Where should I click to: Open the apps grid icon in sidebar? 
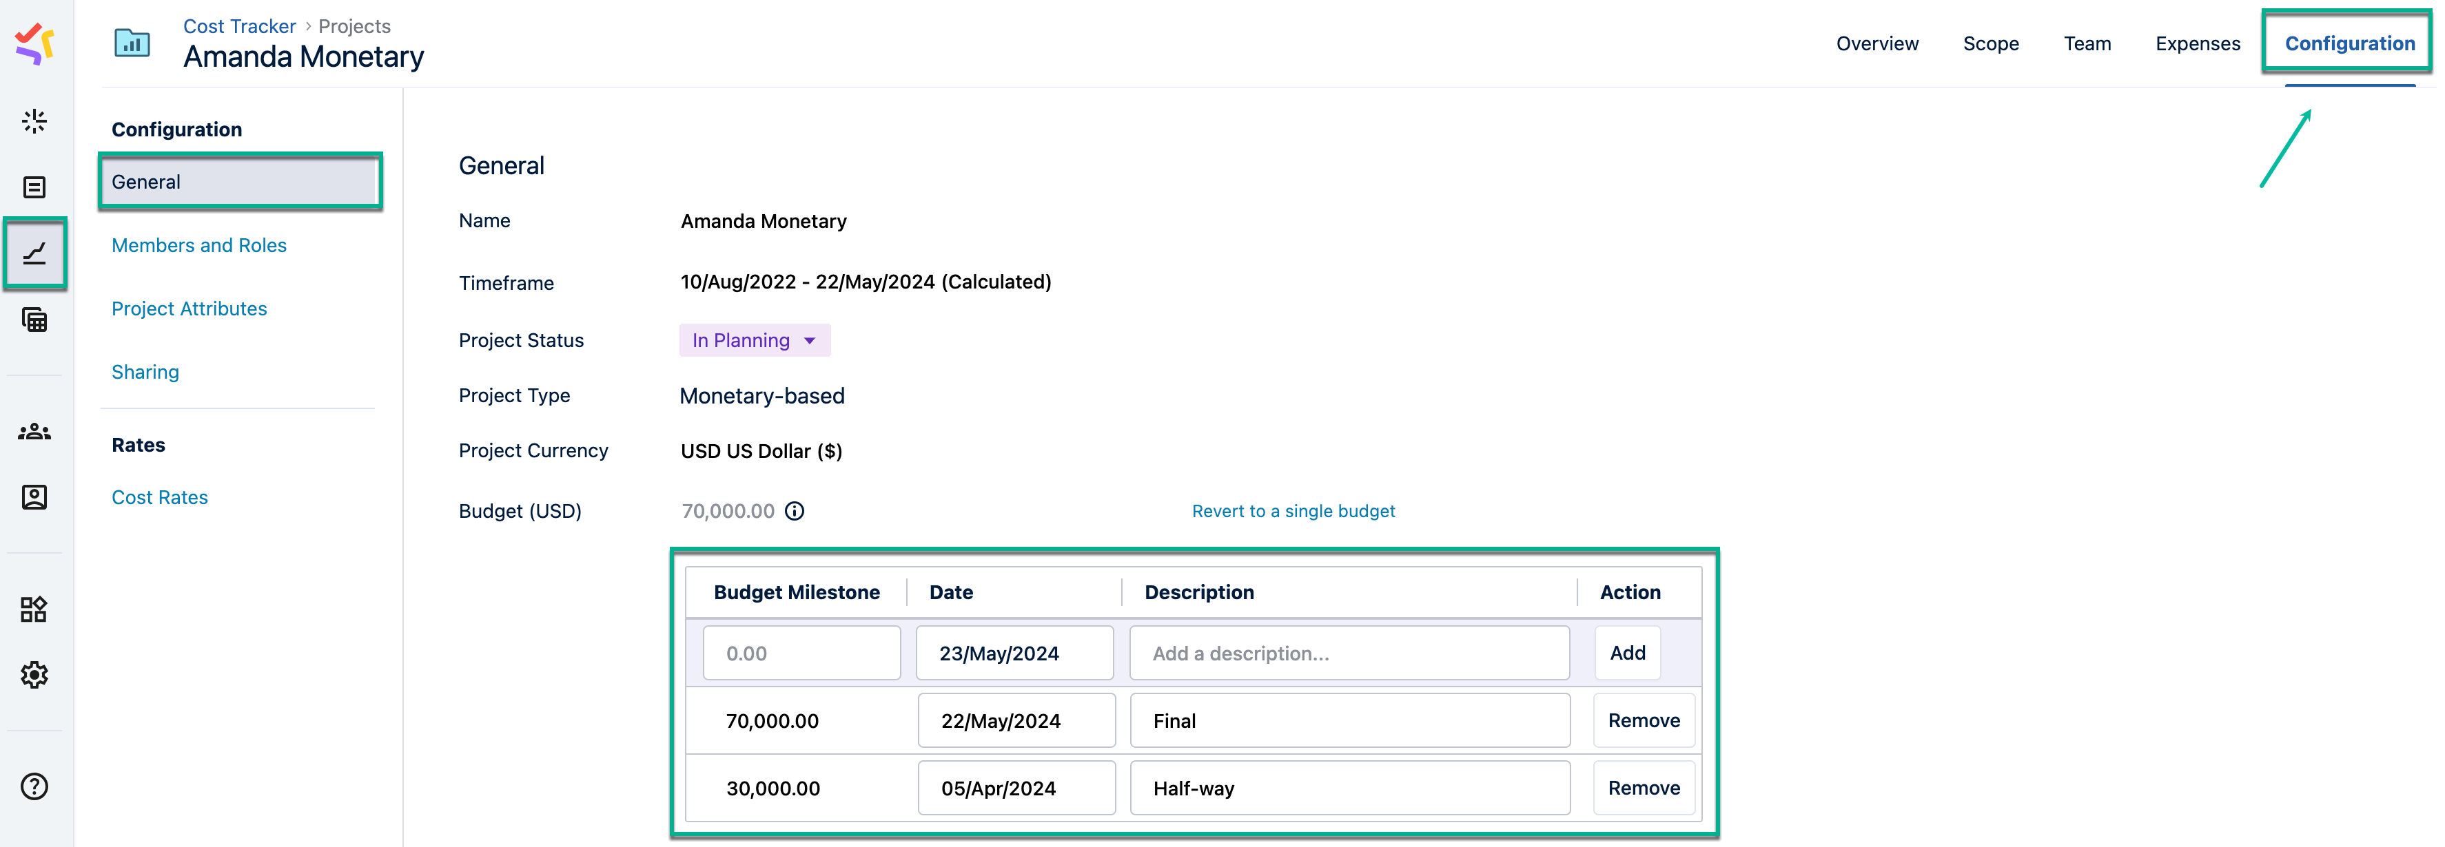pos(34,610)
